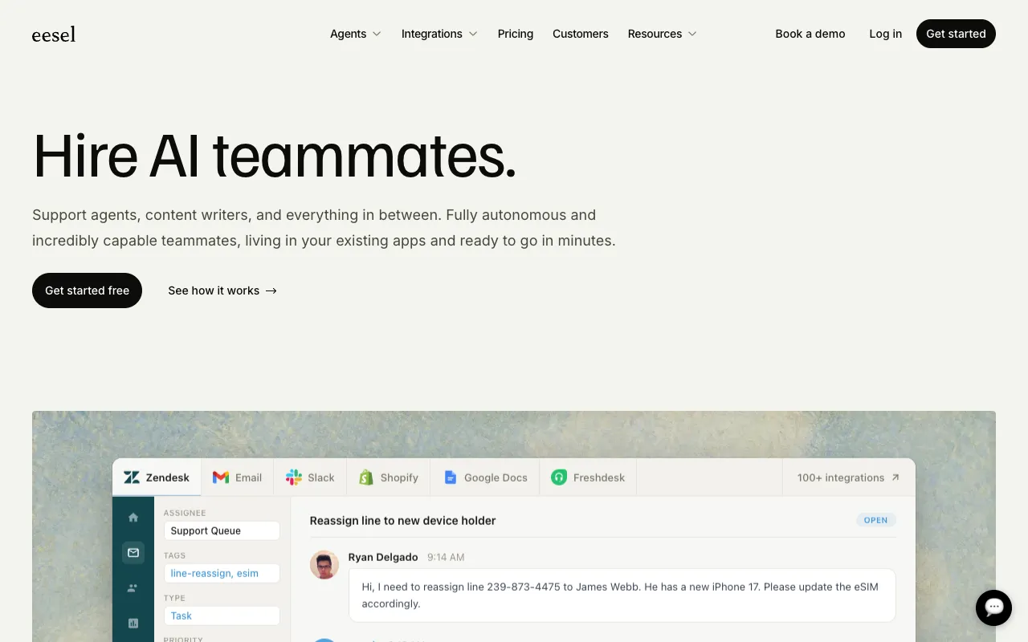1028x642 pixels.
Task: Open the chat widget bubble icon
Action: [993, 607]
